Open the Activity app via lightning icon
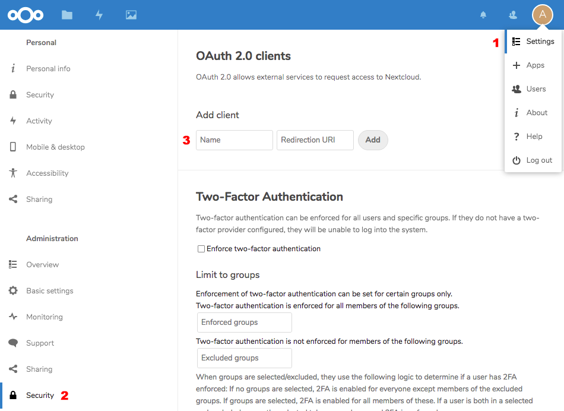The width and height of the screenshot is (564, 411). 99,15
